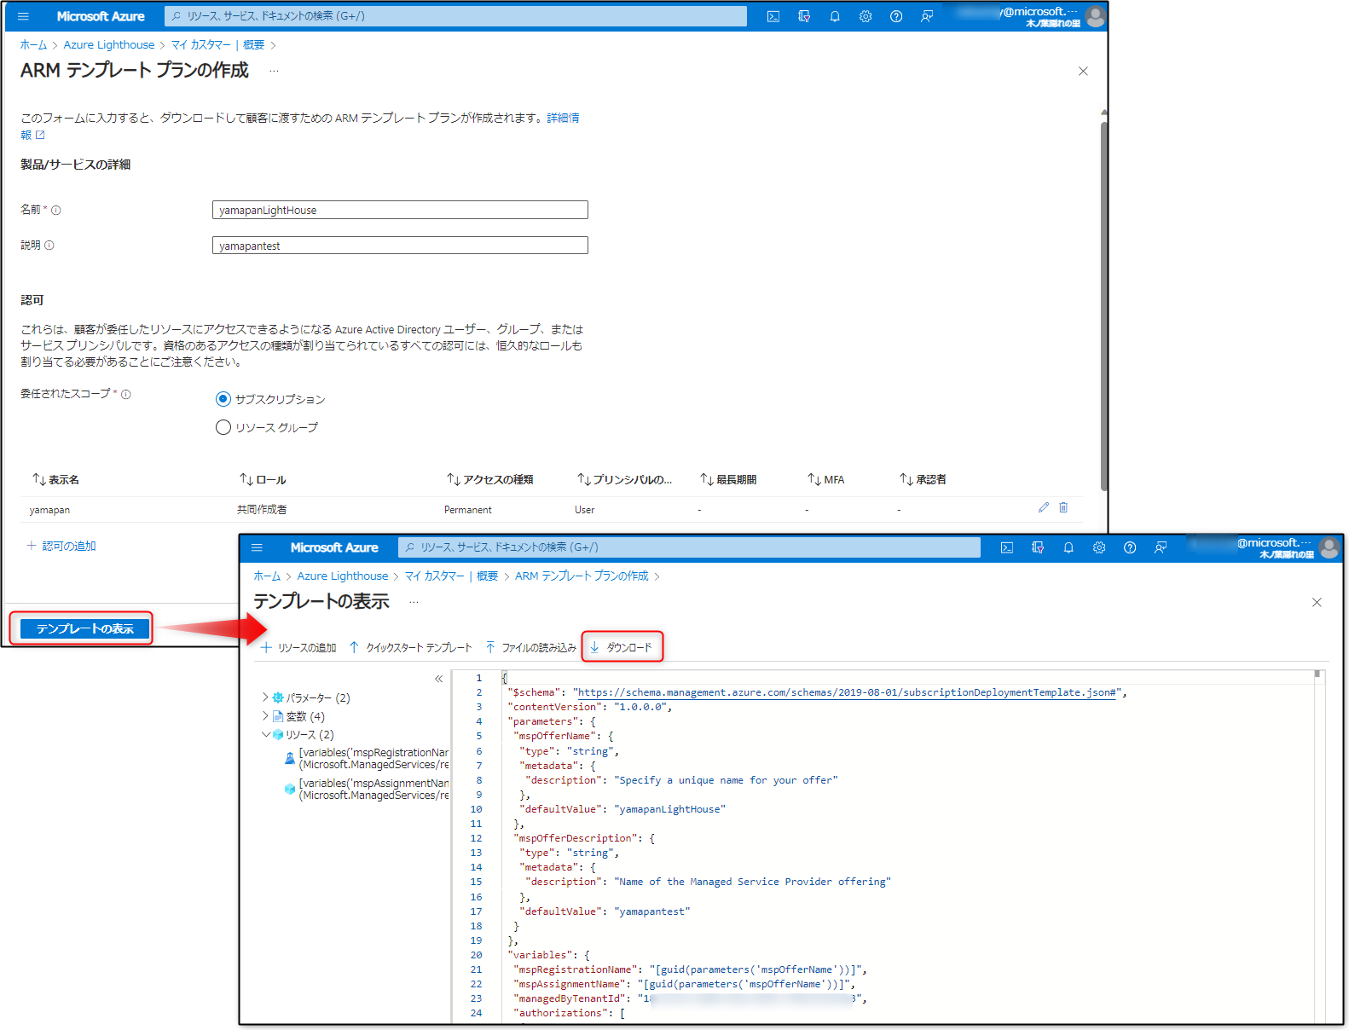Open notifications bell in front template window
The image size is (1349, 1030).
pos(1068,547)
